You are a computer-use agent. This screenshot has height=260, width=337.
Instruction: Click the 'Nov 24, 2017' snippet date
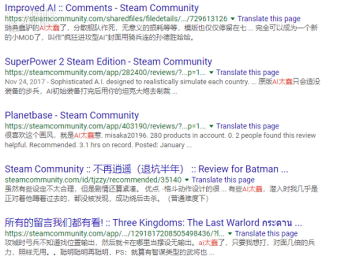click(x=25, y=82)
